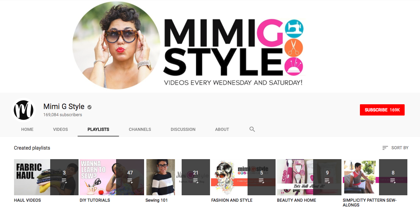The width and height of the screenshot is (420, 214).
Task: Click the Videos Every Wednesday and Saturday tagline
Action: (233, 82)
